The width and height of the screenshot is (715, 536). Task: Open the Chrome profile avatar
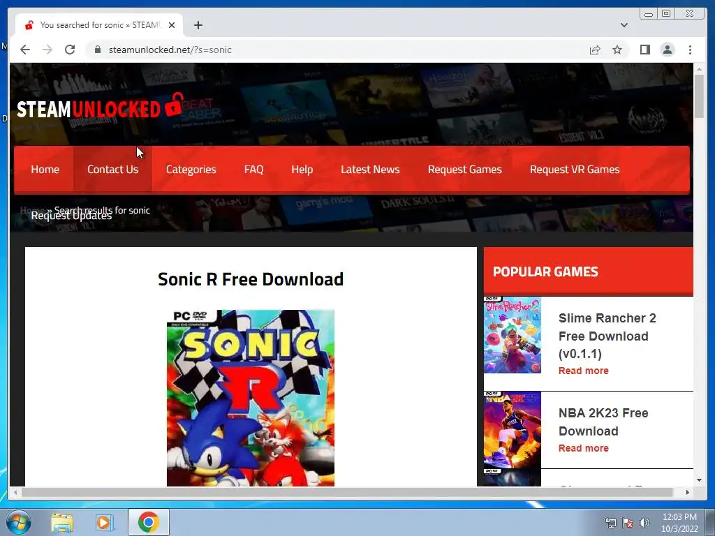pyautogui.click(x=668, y=50)
